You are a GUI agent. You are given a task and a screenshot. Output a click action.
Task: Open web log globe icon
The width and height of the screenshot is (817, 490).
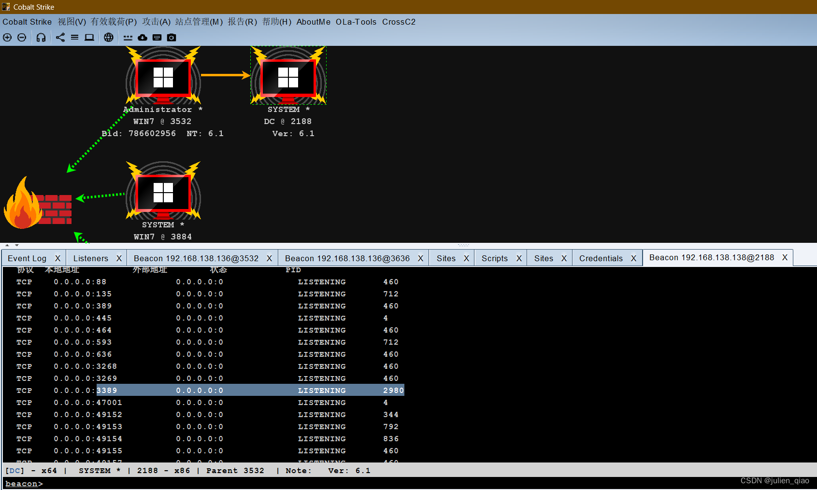click(x=109, y=37)
